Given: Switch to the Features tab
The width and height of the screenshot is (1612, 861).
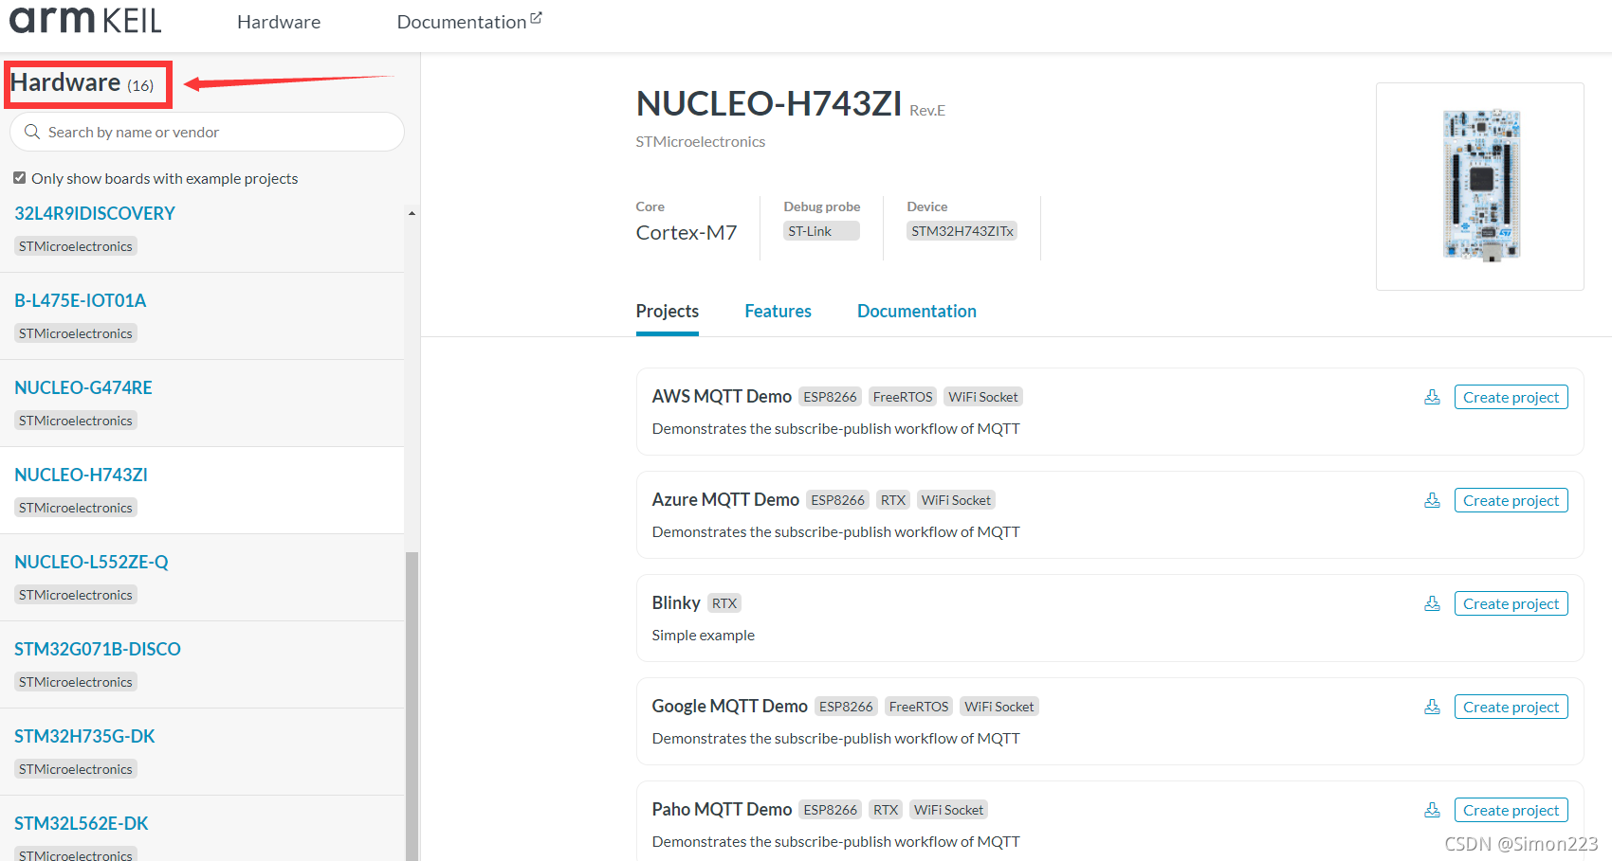Looking at the screenshot, I should [x=779, y=312].
